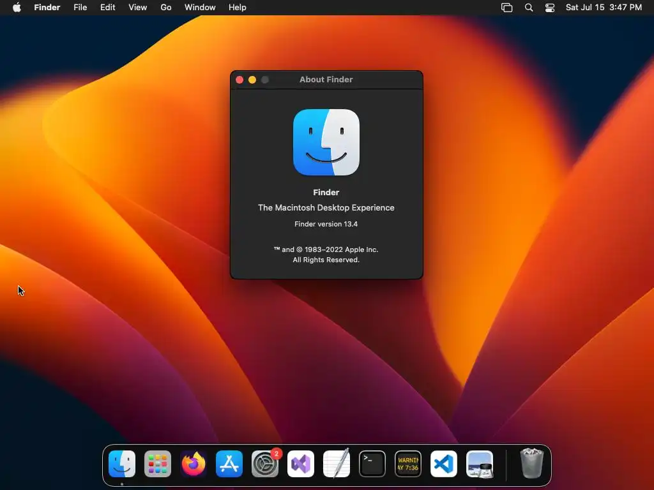This screenshot has height=490, width=654.
Task: Open Console app with WARNING icon
Action: pyautogui.click(x=408, y=464)
